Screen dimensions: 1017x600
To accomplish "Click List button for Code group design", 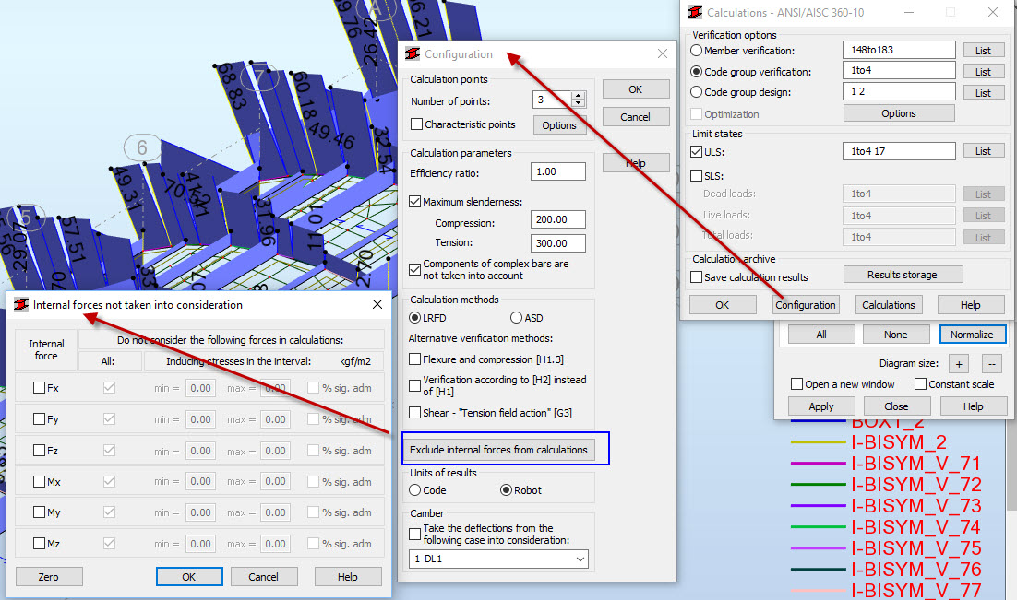I will click(983, 93).
